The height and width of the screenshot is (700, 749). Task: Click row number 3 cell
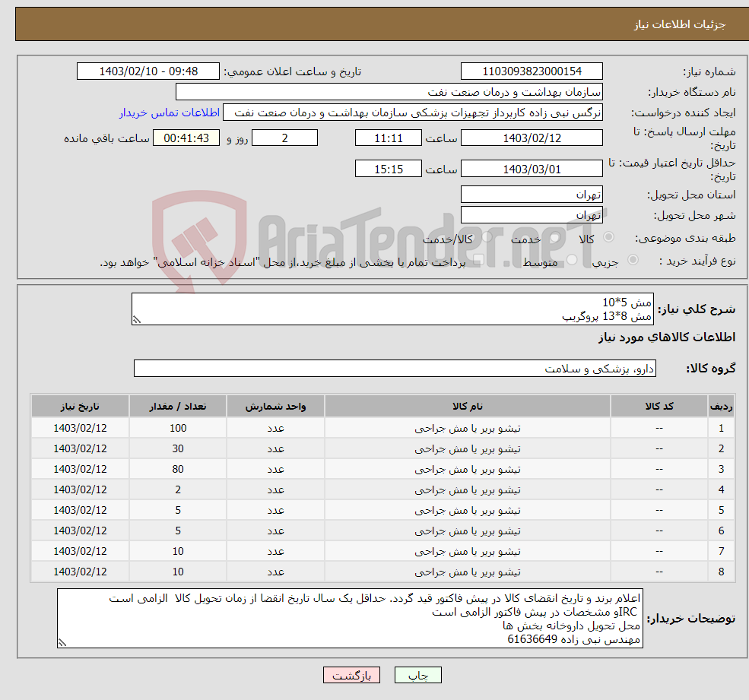pos(722,470)
